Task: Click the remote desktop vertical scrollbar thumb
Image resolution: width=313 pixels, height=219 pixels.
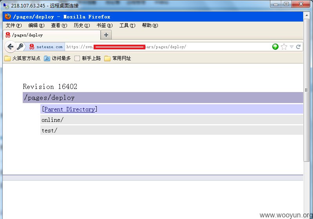Action: click(x=306, y=90)
